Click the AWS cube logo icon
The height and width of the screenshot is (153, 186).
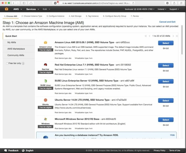point(7,9)
